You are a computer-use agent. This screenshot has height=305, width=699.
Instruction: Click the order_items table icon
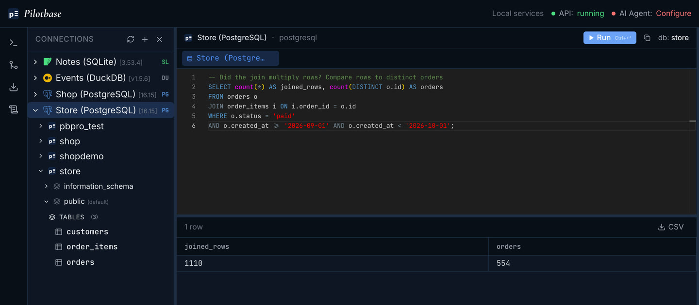click(59, 247)
